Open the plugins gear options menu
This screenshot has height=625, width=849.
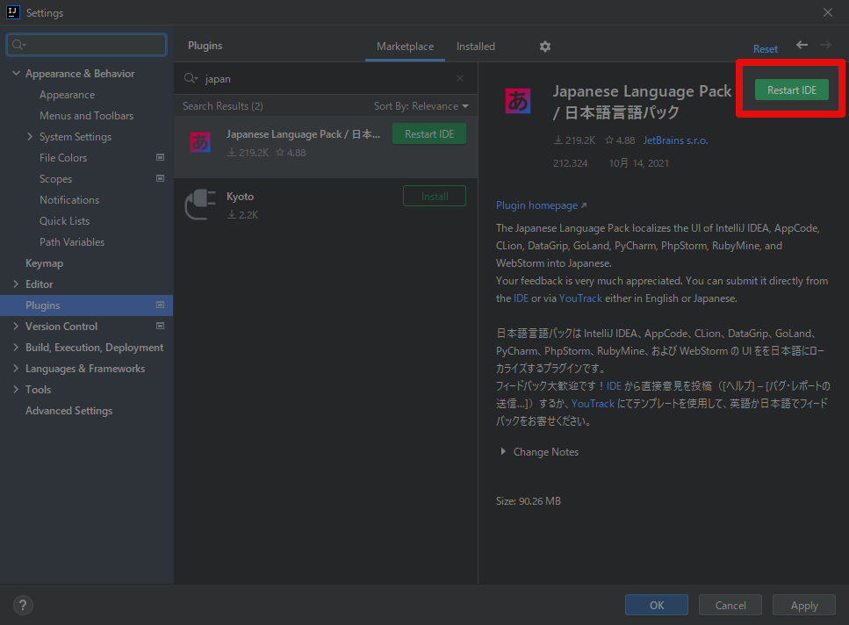(544, 47)
